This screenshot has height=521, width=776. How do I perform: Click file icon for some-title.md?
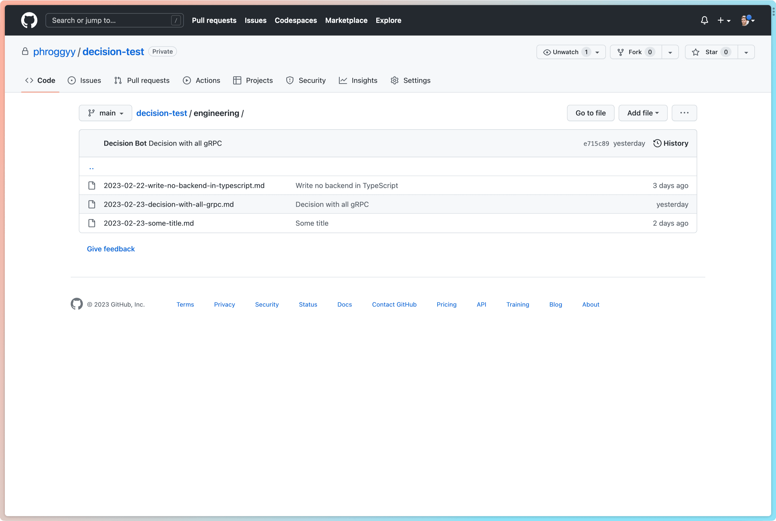[92, 223]
